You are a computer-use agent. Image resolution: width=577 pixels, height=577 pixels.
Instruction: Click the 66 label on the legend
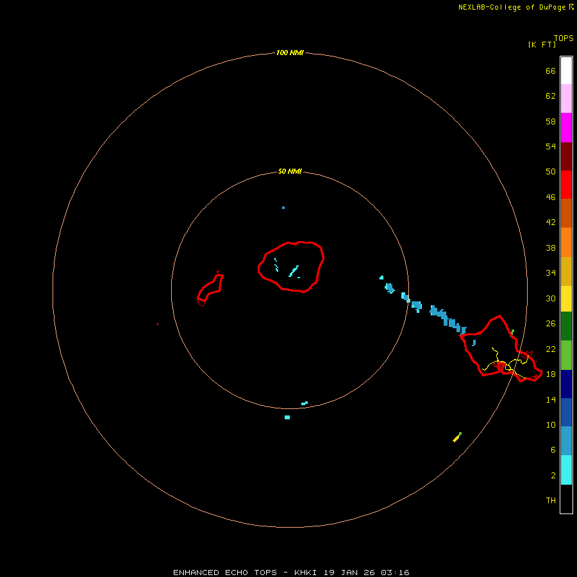[551, 71]
